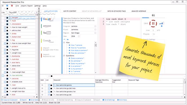Check list box for 'low carb diet grams' result
This screenshot has height=105, width=187.
49,85
